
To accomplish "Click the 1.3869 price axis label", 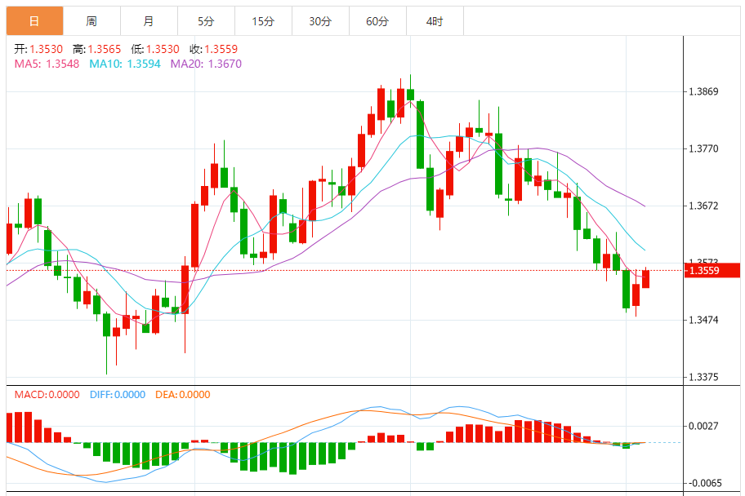I will point(703,91).
